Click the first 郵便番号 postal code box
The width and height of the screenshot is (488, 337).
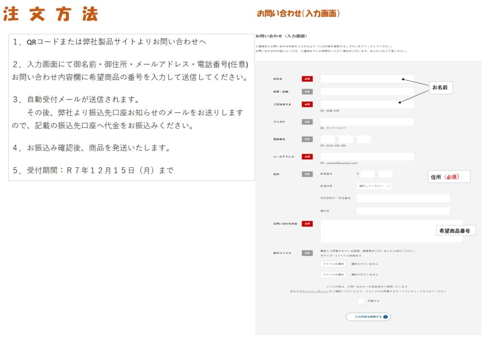pos(367,174)
